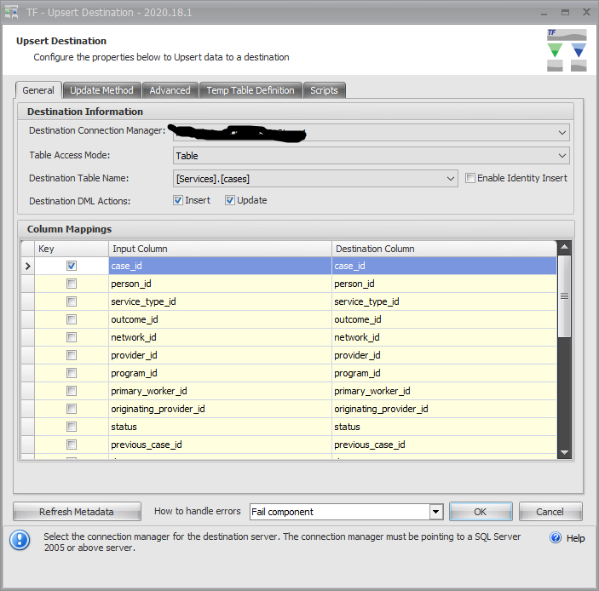Check the Key checkbox for status

(72, 427)
